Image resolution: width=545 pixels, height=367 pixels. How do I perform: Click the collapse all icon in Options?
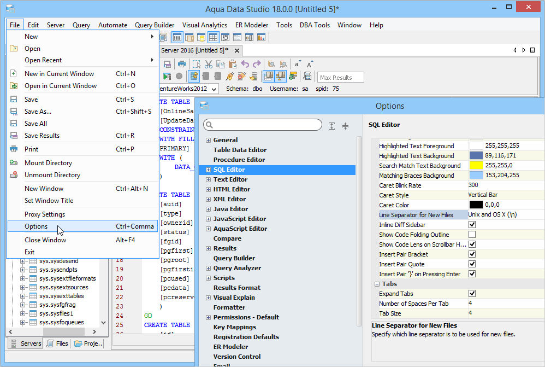click(x=345, y=126)
